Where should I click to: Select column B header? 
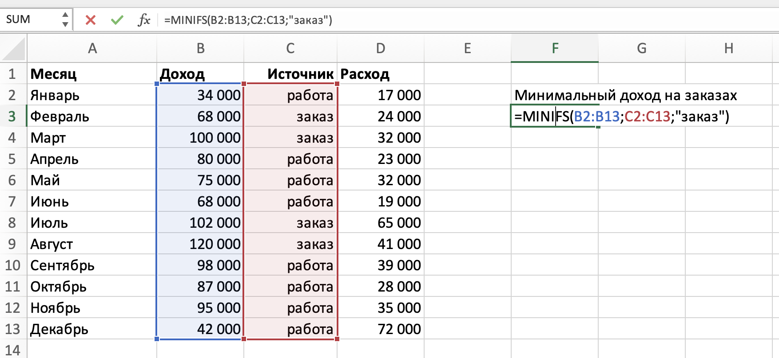coord(200,48)
